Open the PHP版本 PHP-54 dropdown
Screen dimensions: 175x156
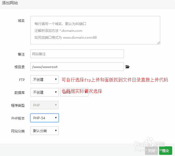(x=45, y=118)
